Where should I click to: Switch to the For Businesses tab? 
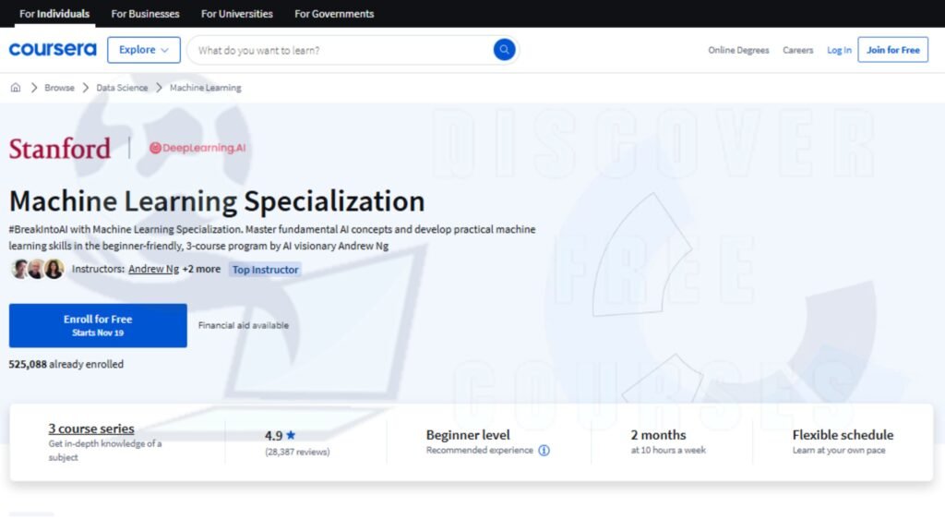(145, 13)
